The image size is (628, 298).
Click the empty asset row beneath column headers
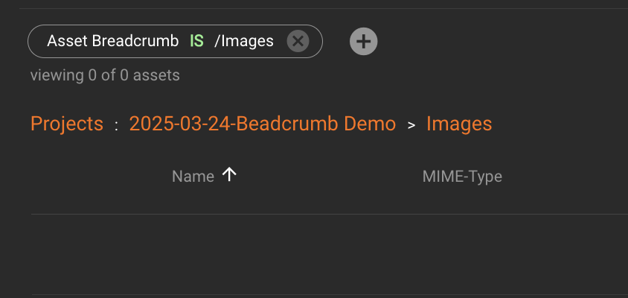click(327, 253)
